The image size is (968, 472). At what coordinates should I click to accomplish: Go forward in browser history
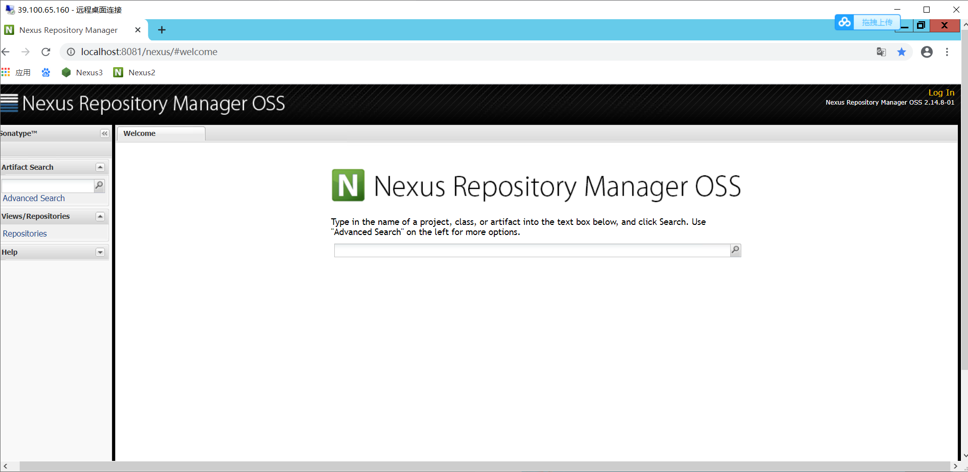click(x=26, y=52)
